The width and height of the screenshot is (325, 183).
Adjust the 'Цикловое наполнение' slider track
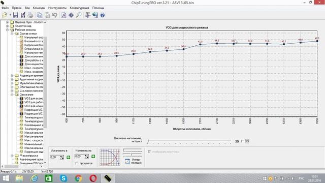pos(189,141)
